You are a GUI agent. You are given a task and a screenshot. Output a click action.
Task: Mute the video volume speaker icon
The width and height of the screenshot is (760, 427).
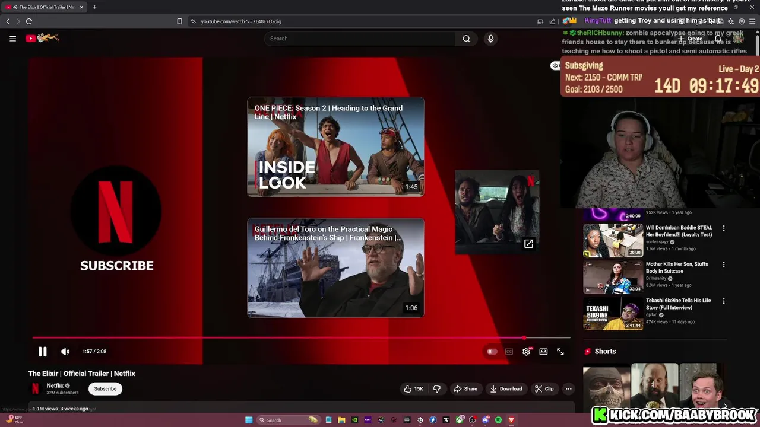pyautogui.click(x=65, y=352)
